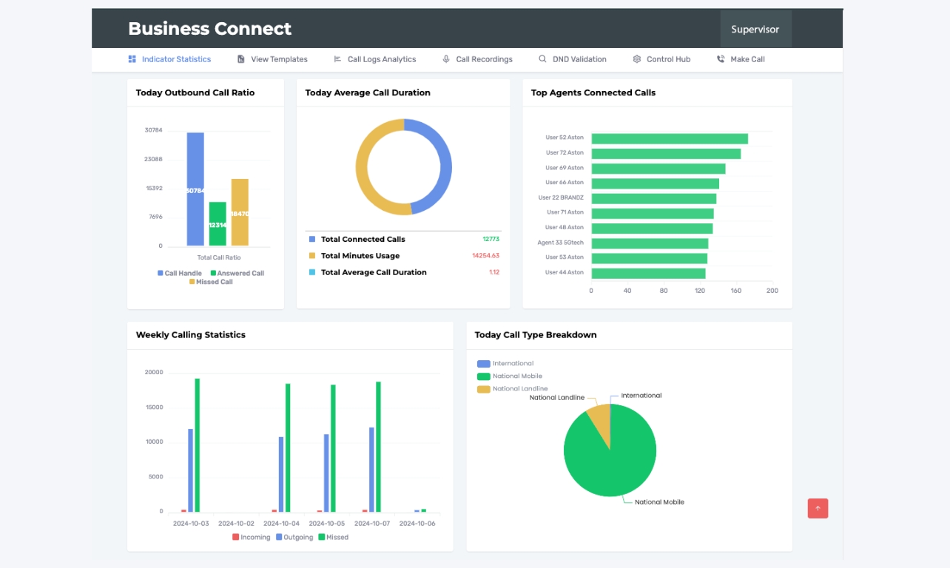Image resolution: width=950 pixels, height=568 pixels.
Task: Click the Indicator Statistics grid icon
Action: pyautogui.click(x=132, y=59)
